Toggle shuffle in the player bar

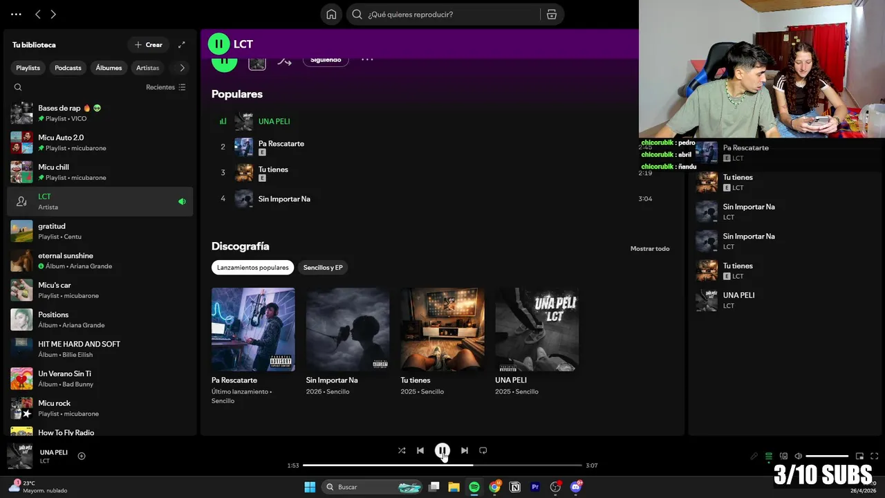[402, 450]
